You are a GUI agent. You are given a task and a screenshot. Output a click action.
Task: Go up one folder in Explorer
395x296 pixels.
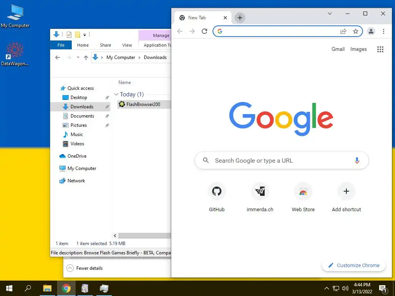click(86, 58)
